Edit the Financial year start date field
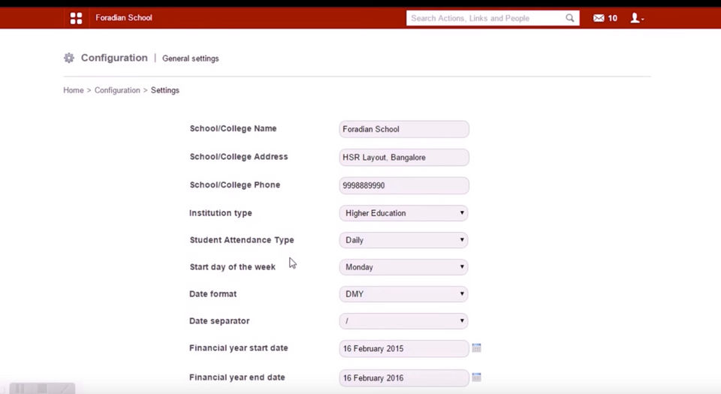 (403, 349)
